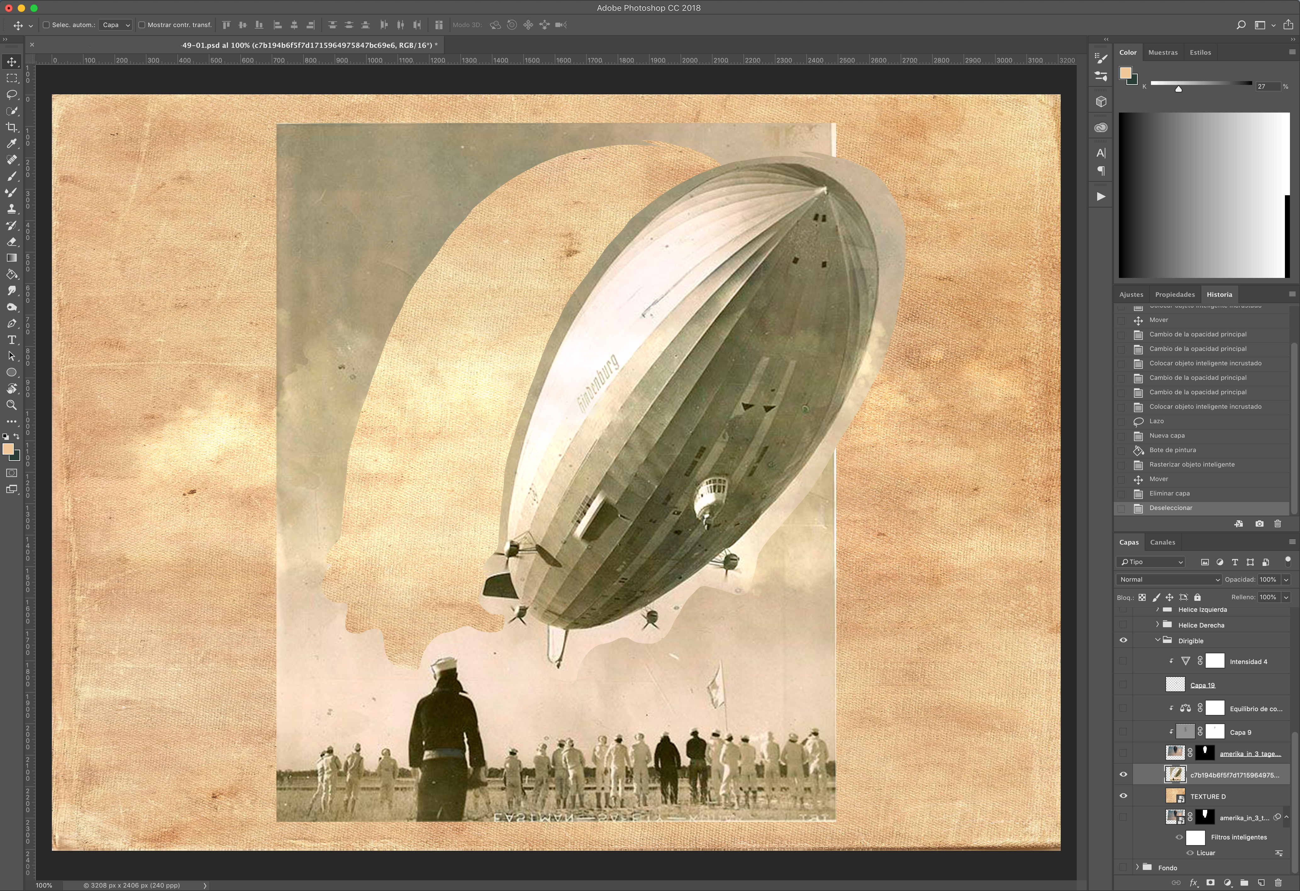This screenshot has width=1300, height=891.
Task: Open the Tipo layer filter dropdown
Action: pos(1151,562)
